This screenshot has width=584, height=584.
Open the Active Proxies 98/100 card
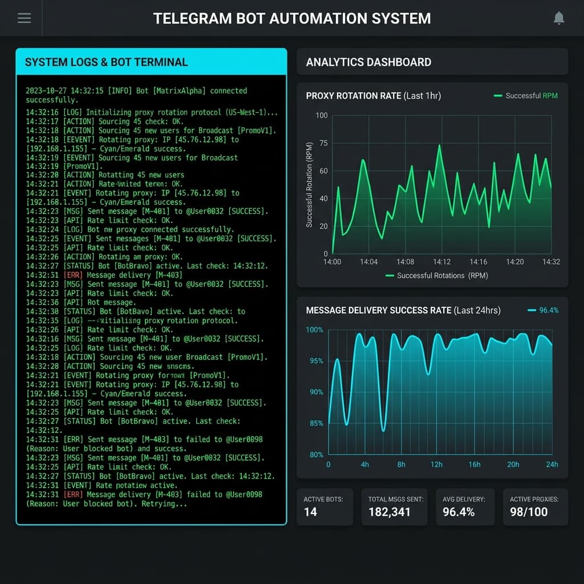coord(536,507)
